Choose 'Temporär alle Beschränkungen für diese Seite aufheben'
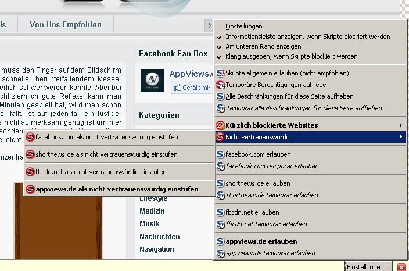Screen dimensions: 409x271 pyautogui.click(x=310, y=108)
